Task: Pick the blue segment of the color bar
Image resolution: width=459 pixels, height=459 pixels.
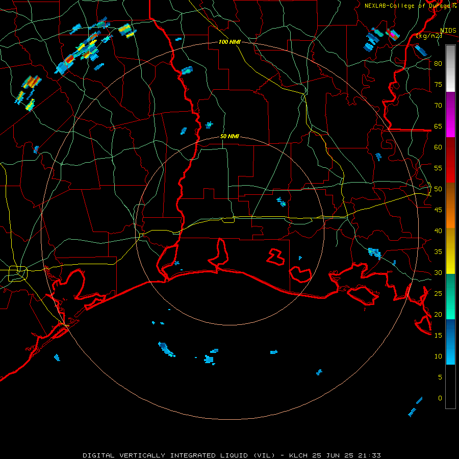Action: [450, 342]
